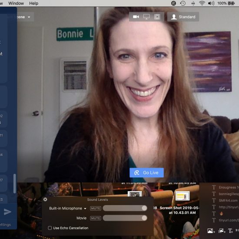Mute the Movie audio
239x239 pixels.
96,218
